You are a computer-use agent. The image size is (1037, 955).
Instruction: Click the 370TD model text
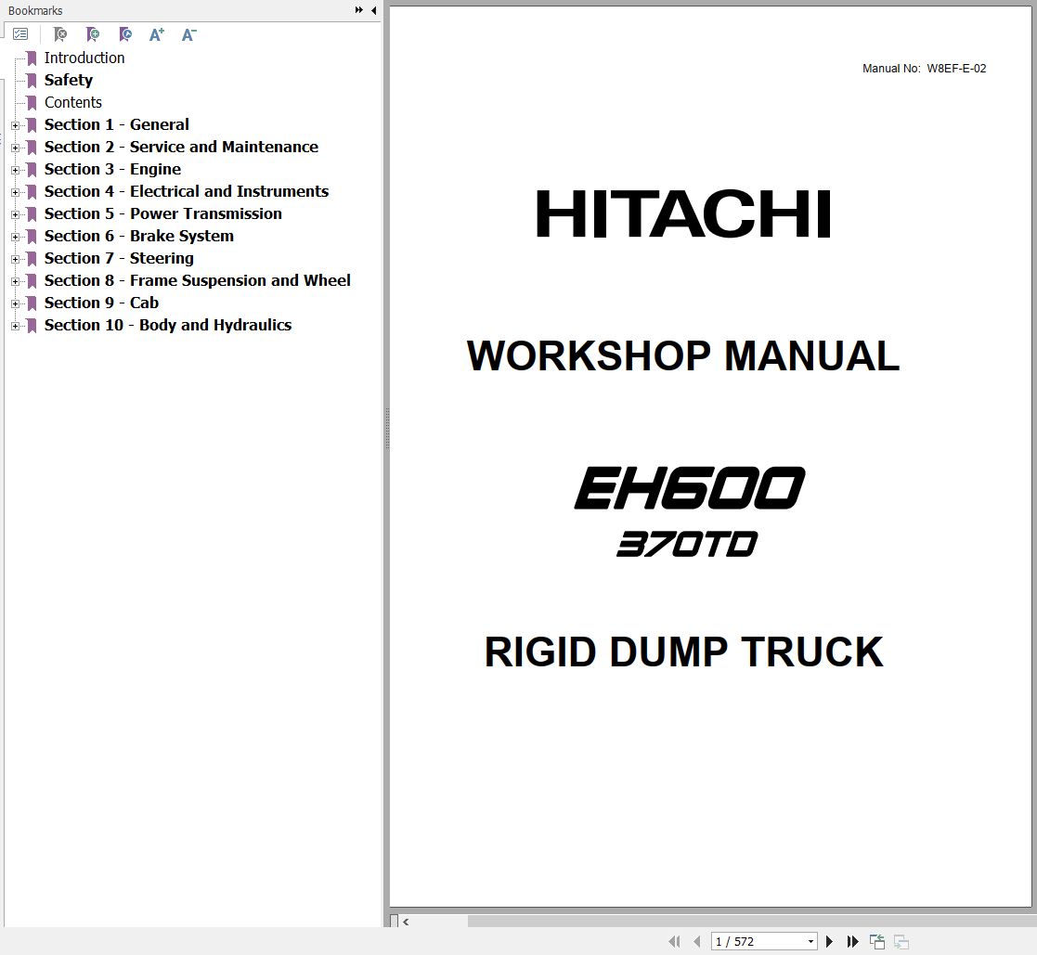click(688, 544)
